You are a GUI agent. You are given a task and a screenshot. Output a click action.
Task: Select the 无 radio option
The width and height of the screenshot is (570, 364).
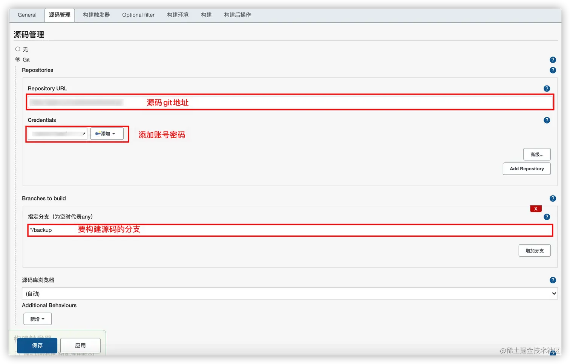18,49
